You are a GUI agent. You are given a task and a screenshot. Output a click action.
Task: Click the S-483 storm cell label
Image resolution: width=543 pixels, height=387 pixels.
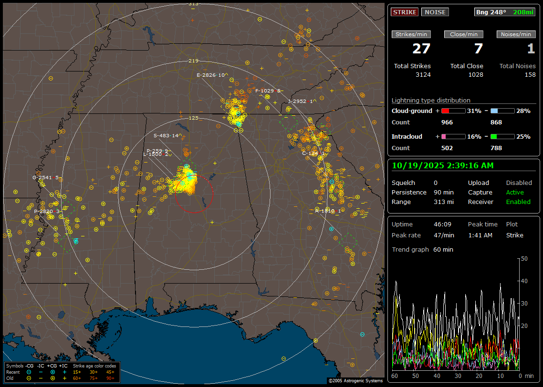pyautogui.click(x=166, y=136)
